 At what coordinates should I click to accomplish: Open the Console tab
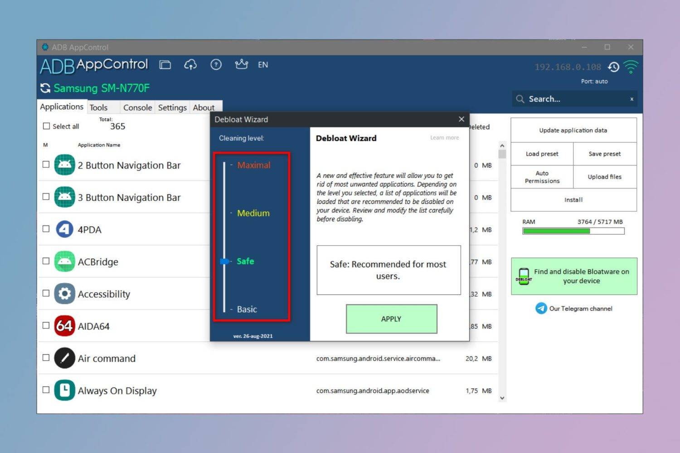click(x=137, y=107)
